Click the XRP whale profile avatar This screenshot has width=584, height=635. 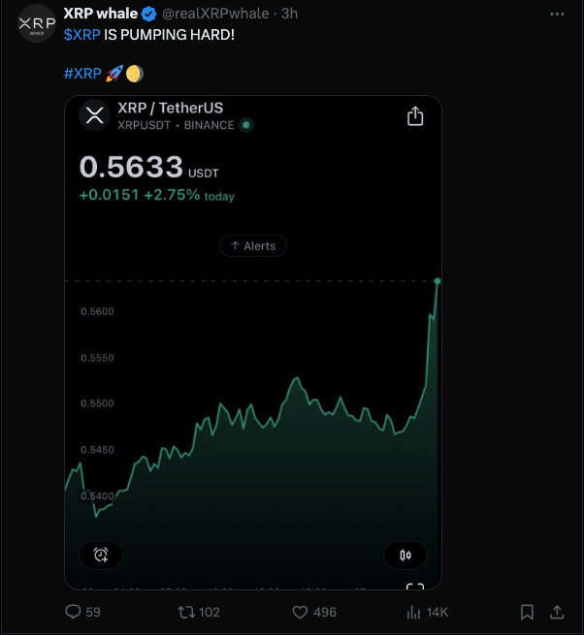[37, 23]
